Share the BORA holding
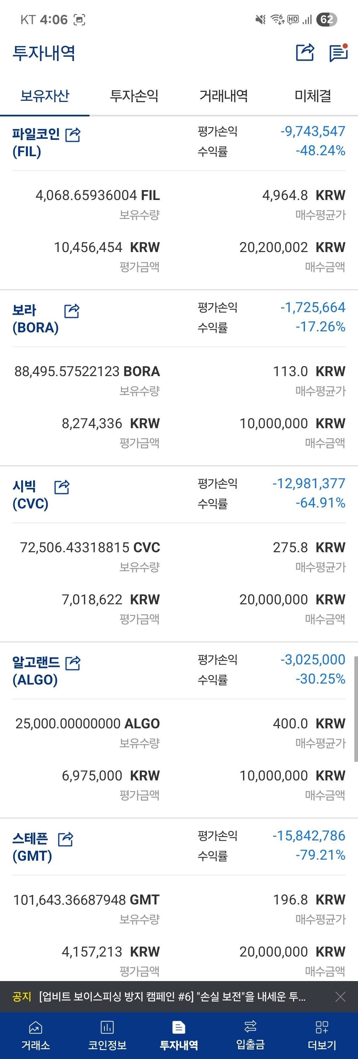The width and height of the screenshot is (358, 1059). pyautogui.click(x=72, y=311)
